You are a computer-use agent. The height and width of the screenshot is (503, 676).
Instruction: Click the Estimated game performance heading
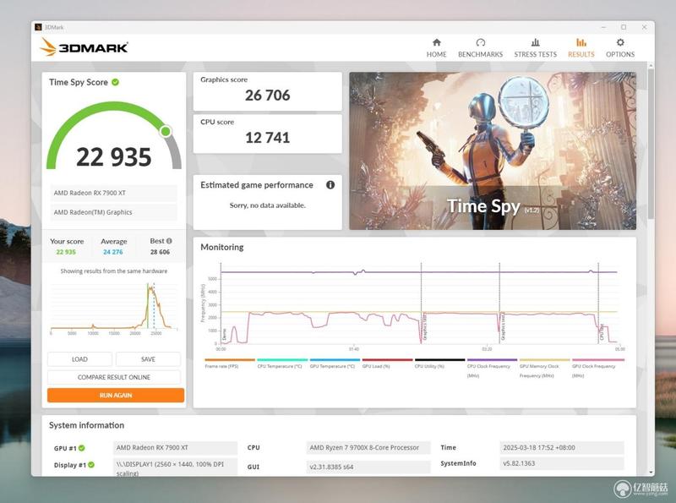click(x=257, y=184)
